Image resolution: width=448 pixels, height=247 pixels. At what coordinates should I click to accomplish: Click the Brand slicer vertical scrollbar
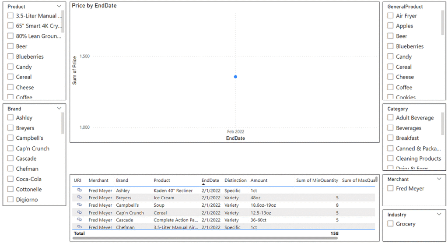pos(63,123)
